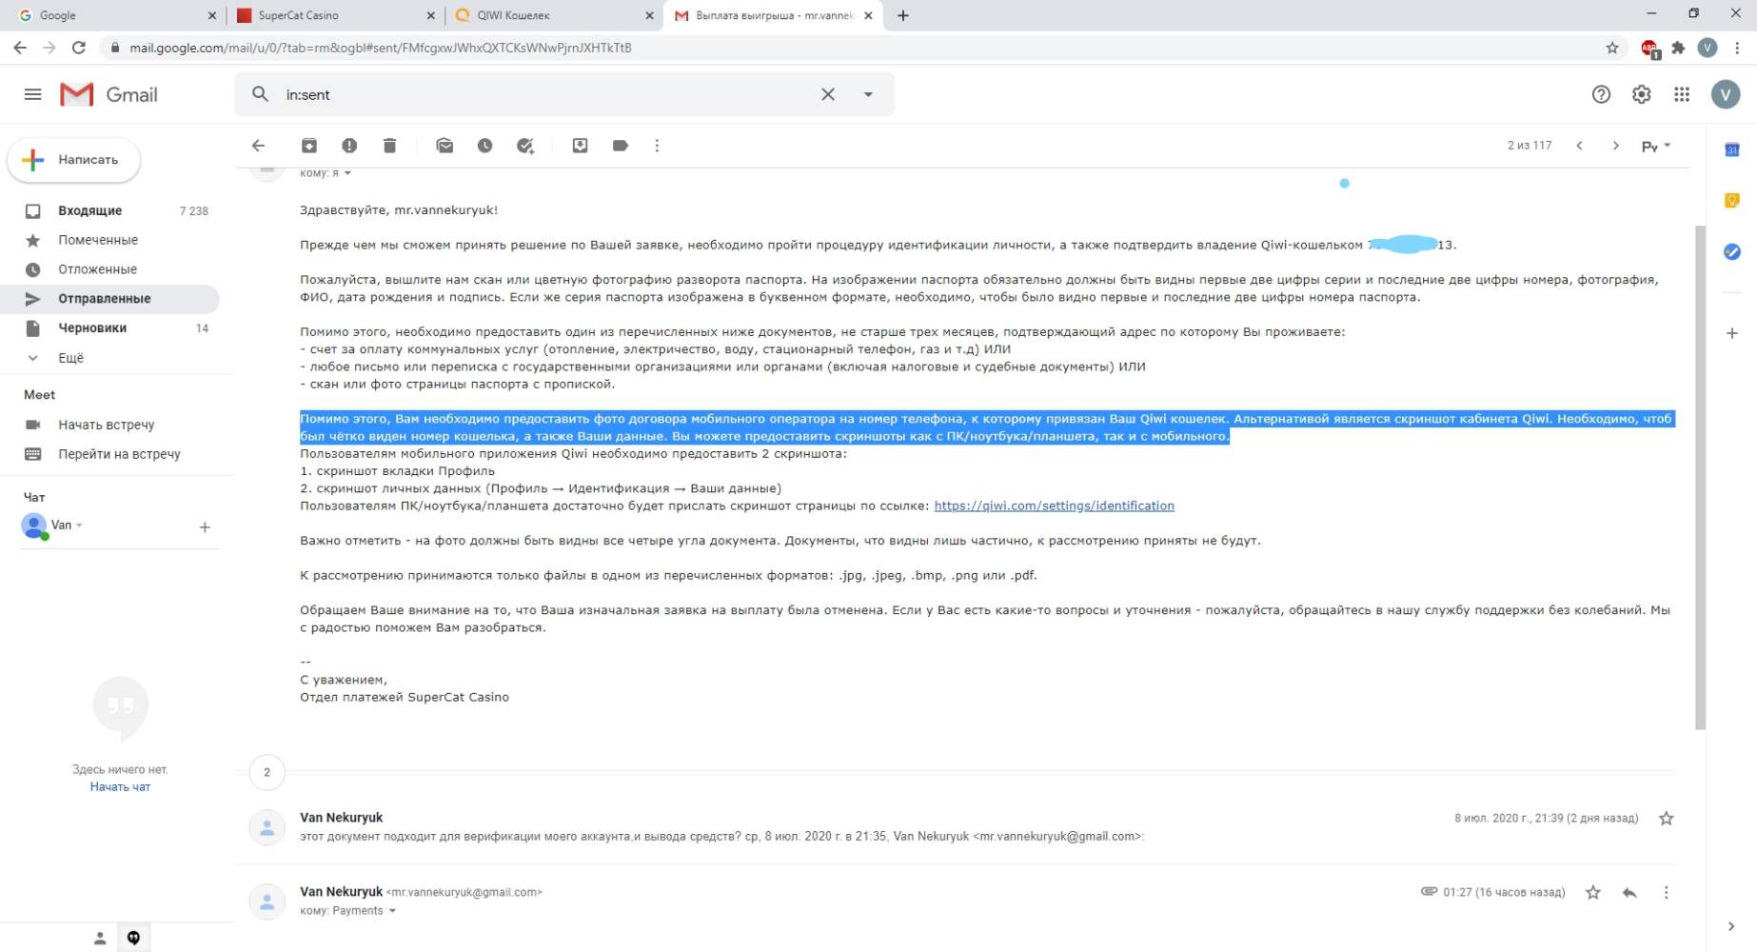The height and width of the screenshot is (952, 1757).
Task: Open Google Keep side panel
Action: coord(1732,201)
